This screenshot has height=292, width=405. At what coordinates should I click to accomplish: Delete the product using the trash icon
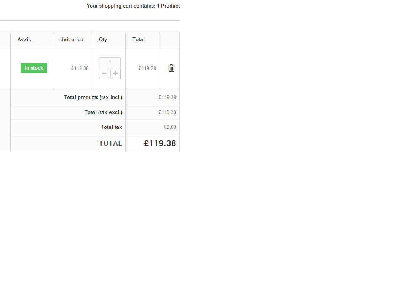point(171,68)
